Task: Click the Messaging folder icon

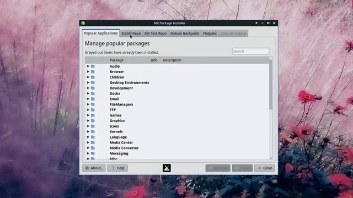Action: click(93, 153)
